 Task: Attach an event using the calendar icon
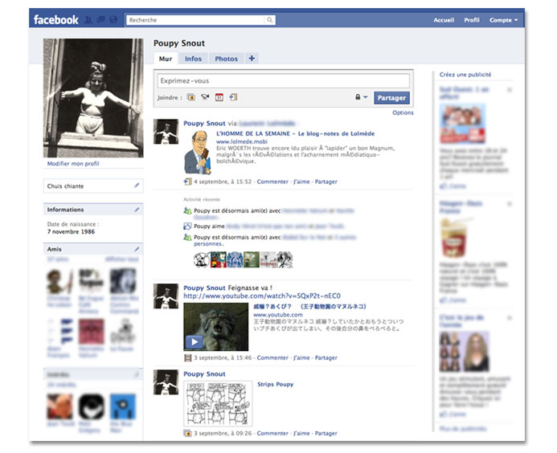[x=219, y=97]
